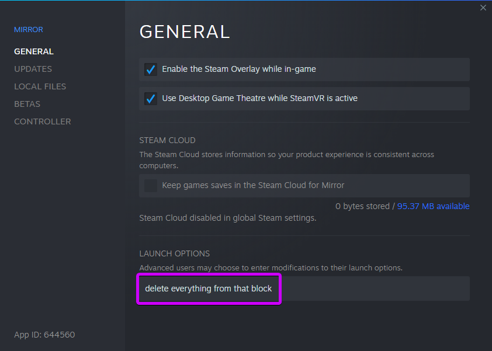Click the STEAM CLOUD section heading
Viewport: 492px width, 351px height.
(x=167, y=140)
